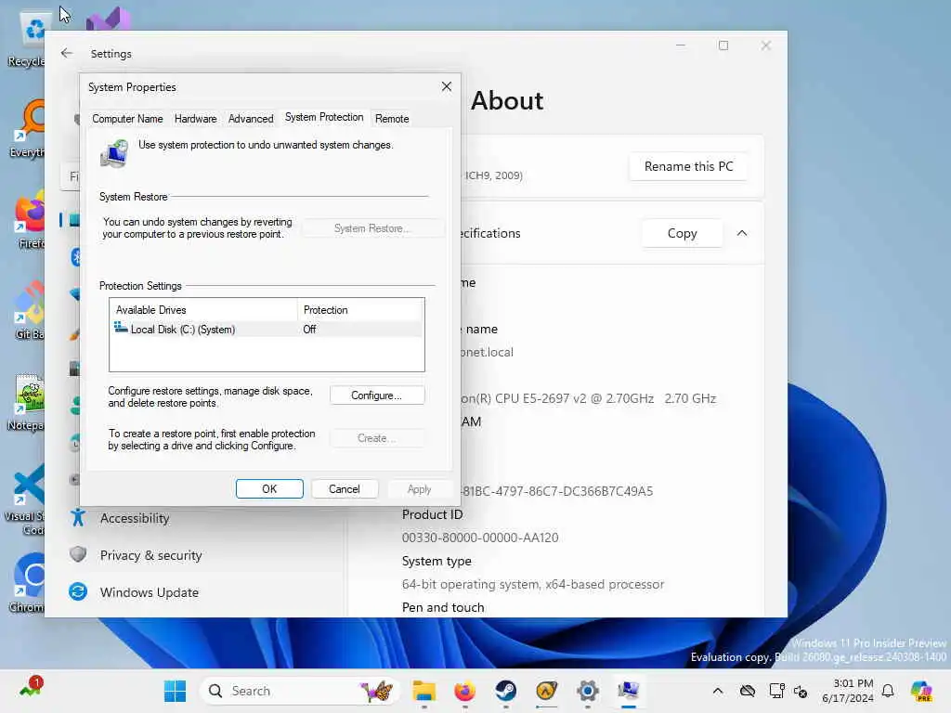Image resolution: width=951 pixels, height=713 pixels.
Task: Open the clock showing 3:01 PM
Action: coord(848,691)
